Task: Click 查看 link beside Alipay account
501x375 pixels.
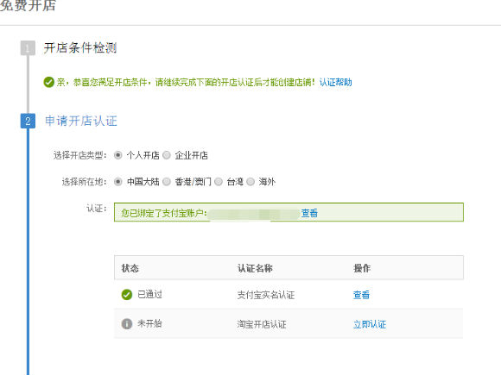Action: click(x=309, y=213)
